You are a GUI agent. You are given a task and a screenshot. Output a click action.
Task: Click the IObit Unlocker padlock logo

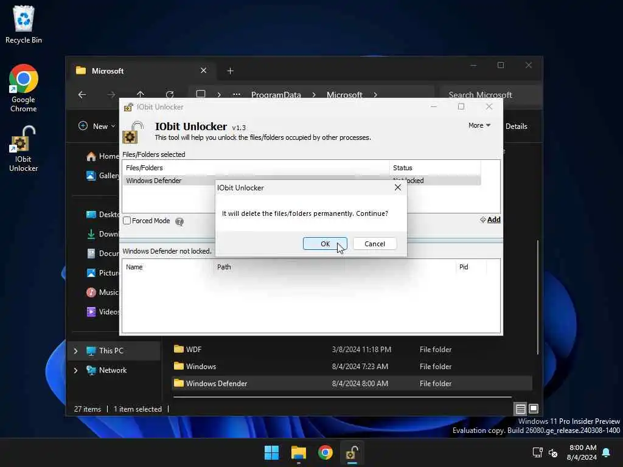133,133
